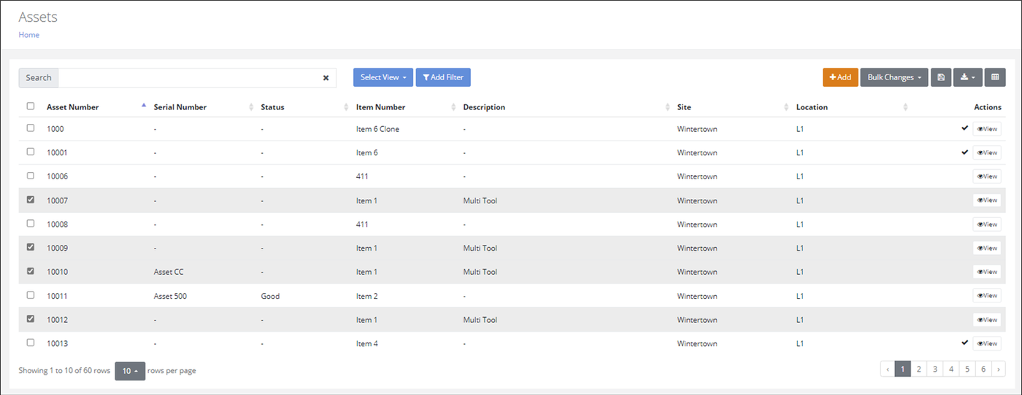Uncheck the box for asset 10010
1022x395 pixels.
pos(31,271)
